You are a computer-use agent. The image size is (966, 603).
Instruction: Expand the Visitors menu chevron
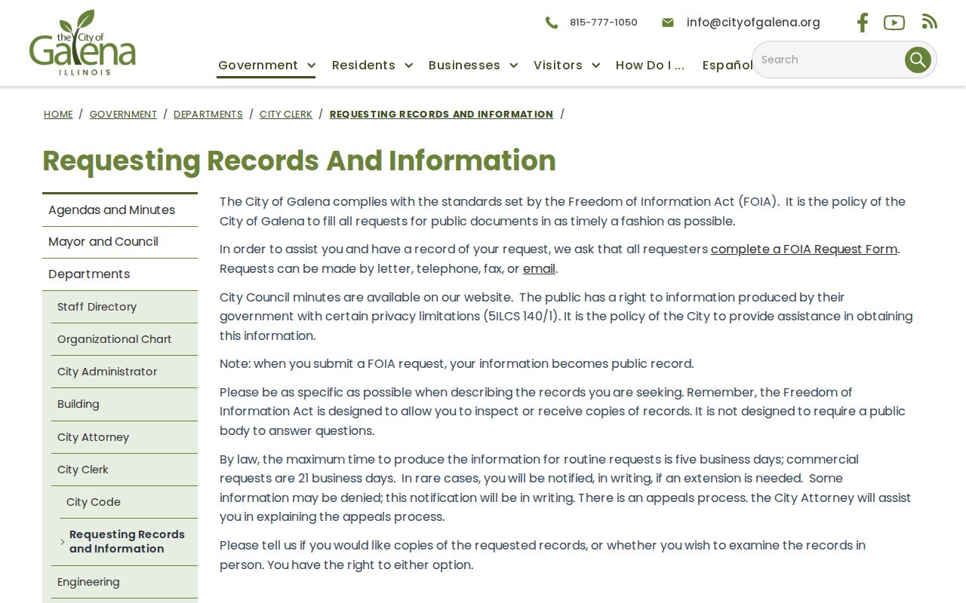[595, 66]
